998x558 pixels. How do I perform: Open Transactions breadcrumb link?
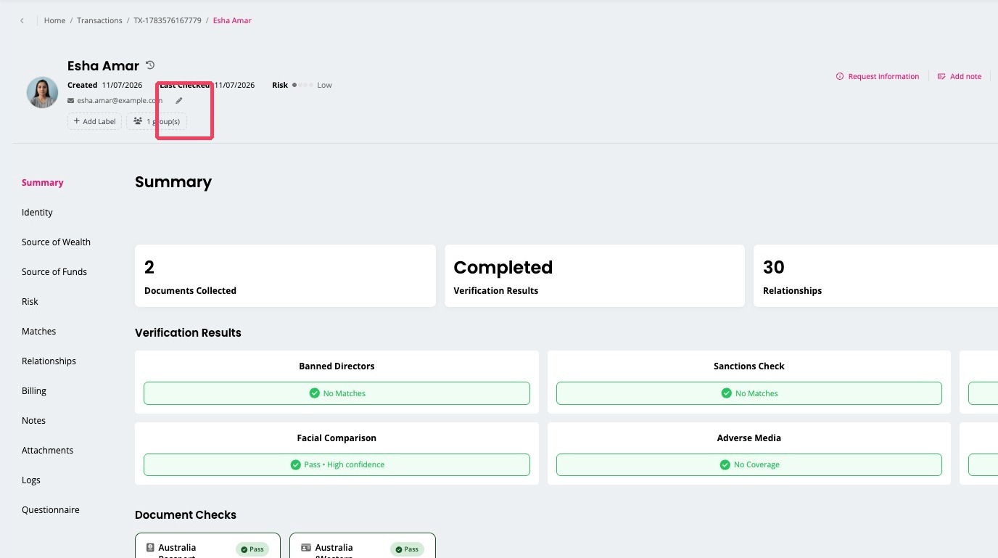click(x=99, y=20)
